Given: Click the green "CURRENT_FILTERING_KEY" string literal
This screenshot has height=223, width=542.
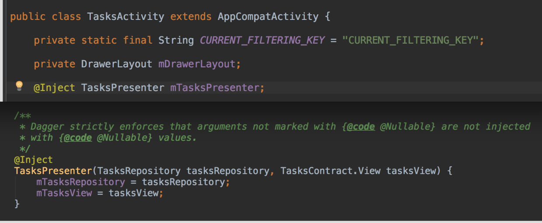Looking at the screenshot, I should 410,40.
